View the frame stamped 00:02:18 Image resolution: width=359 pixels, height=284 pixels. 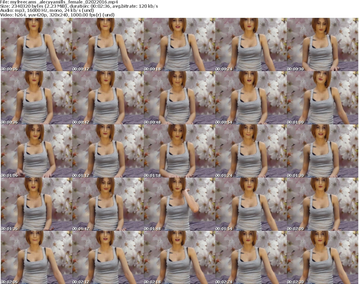point(179,257)
